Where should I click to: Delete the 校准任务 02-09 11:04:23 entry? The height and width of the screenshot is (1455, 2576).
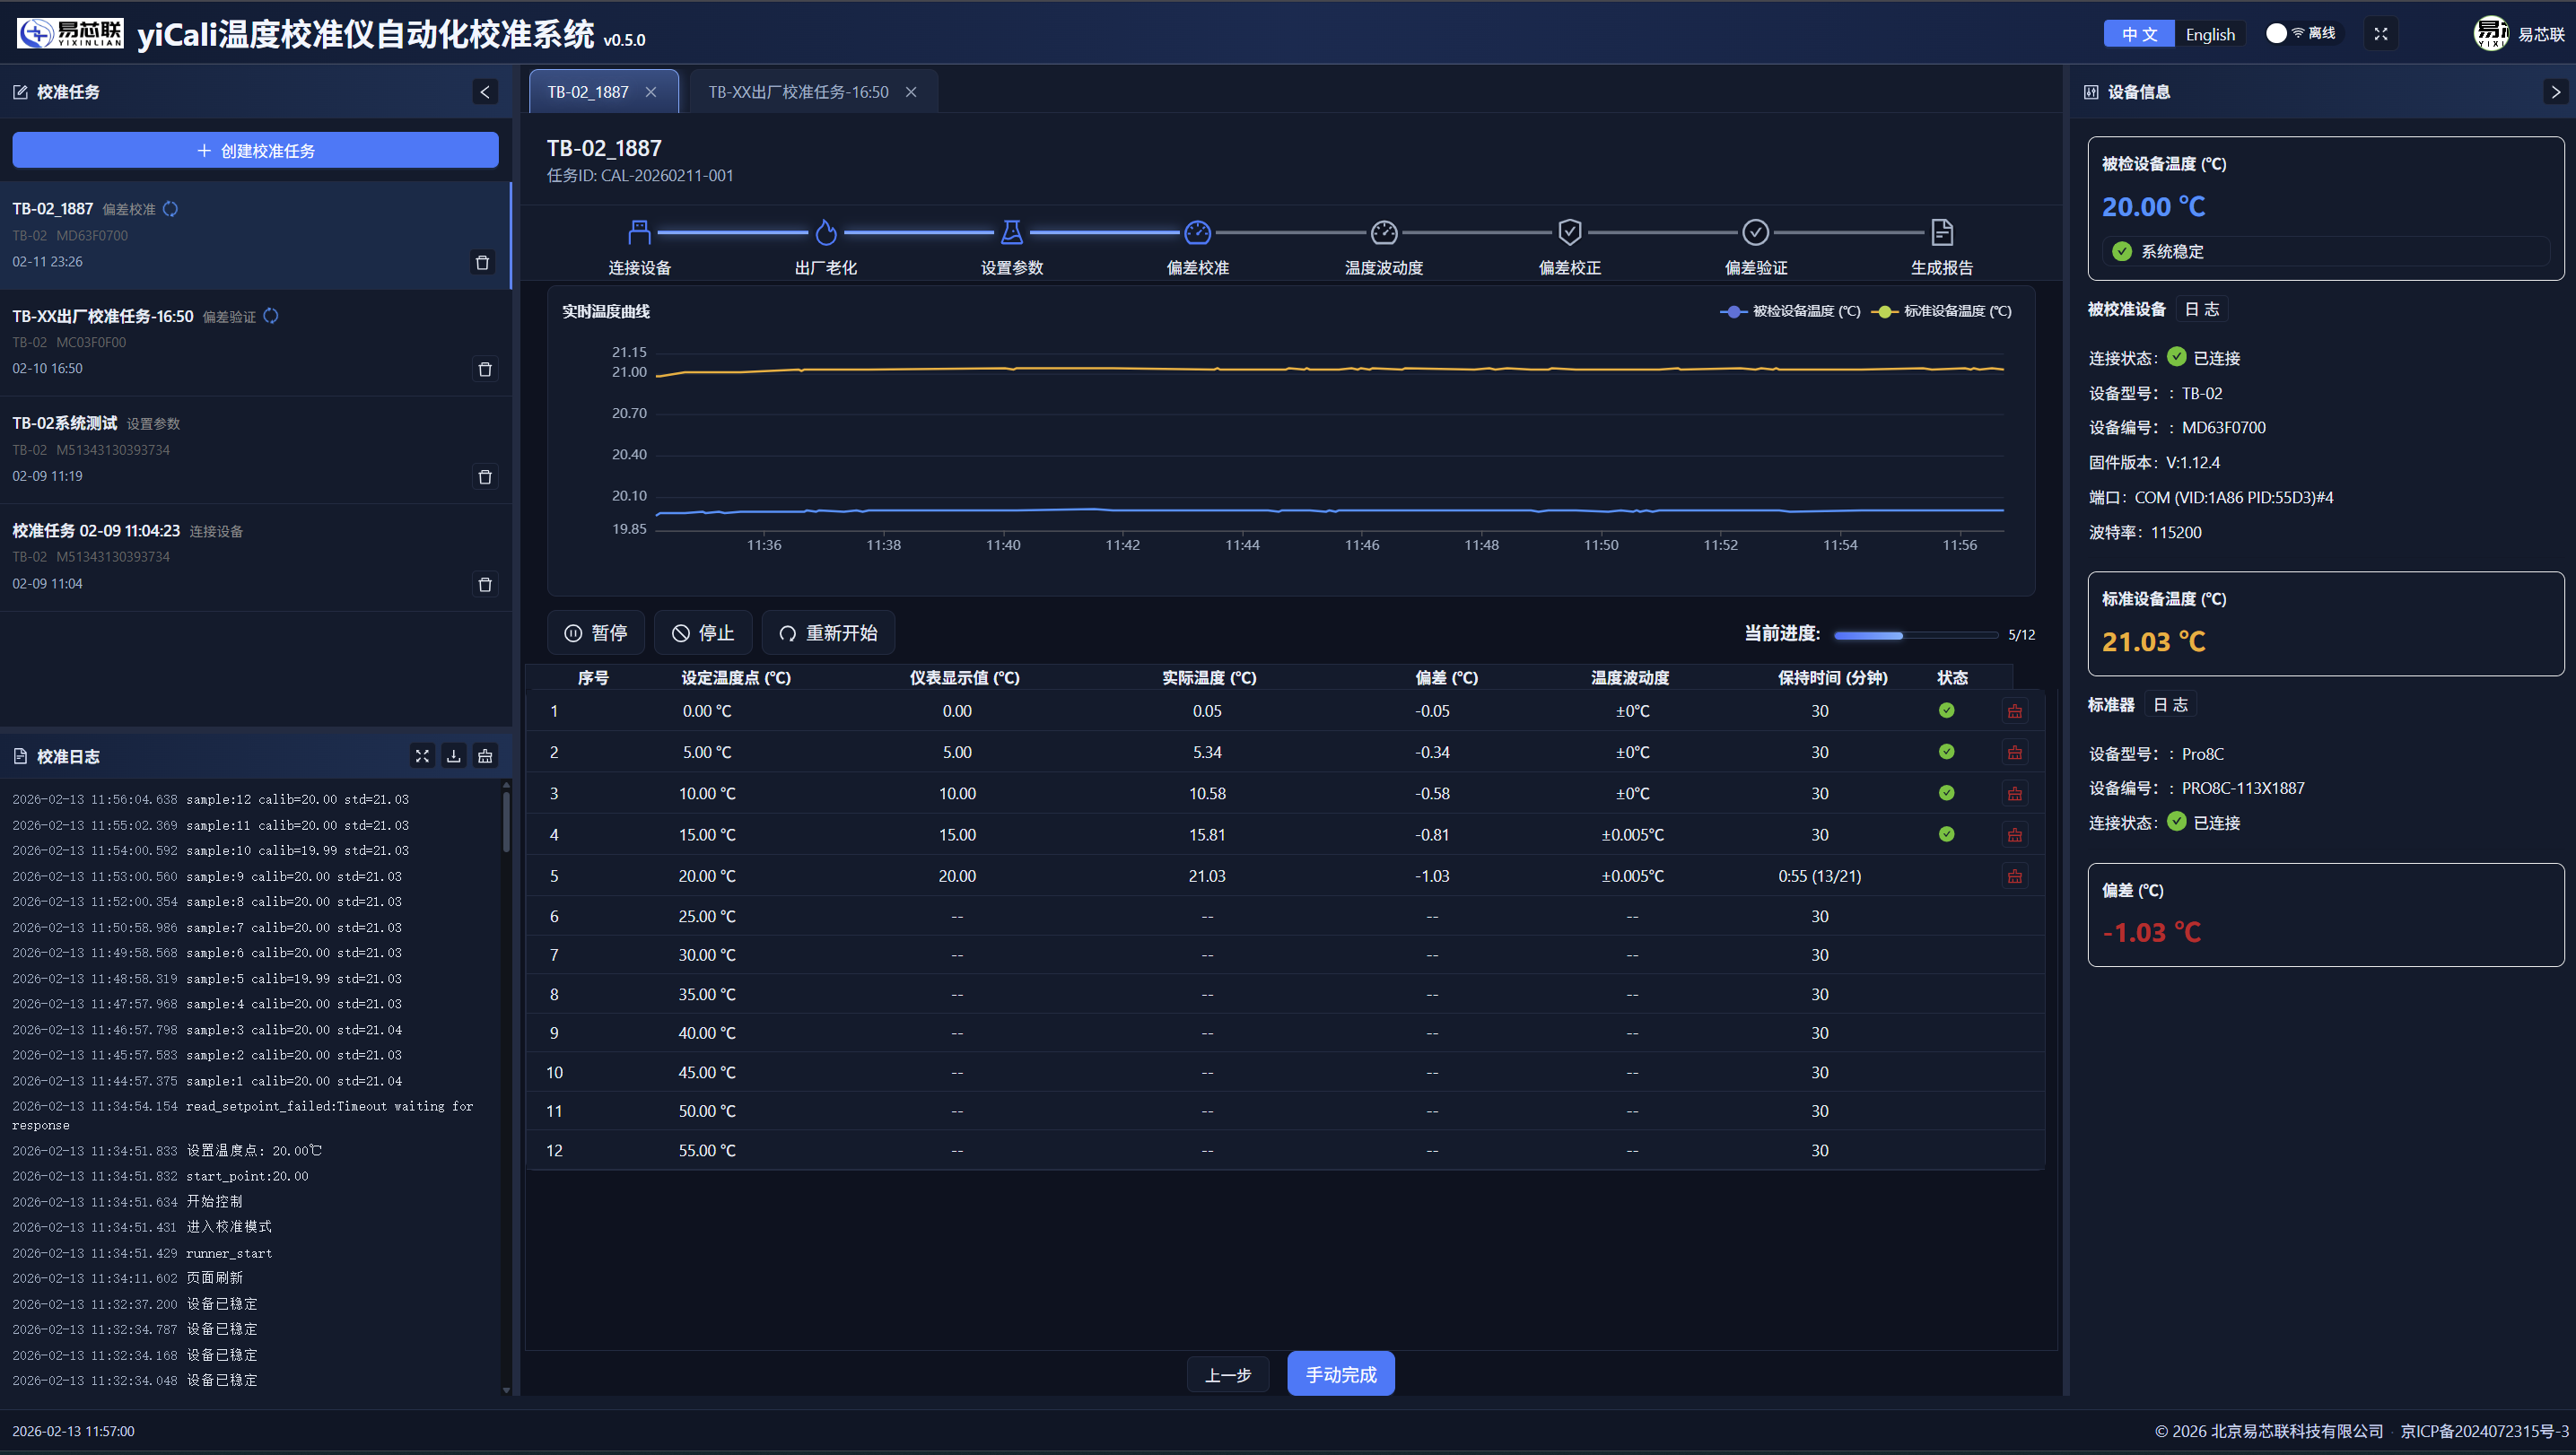tap(485, 585)
